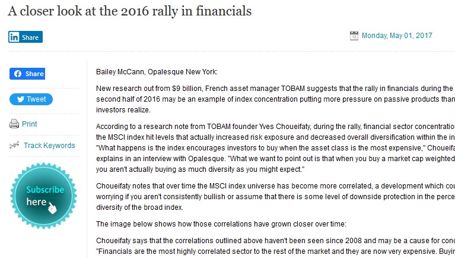Share the article via LinkedIn Share button
The height and width of the screenshot is (258, 455).
(26, 37)
